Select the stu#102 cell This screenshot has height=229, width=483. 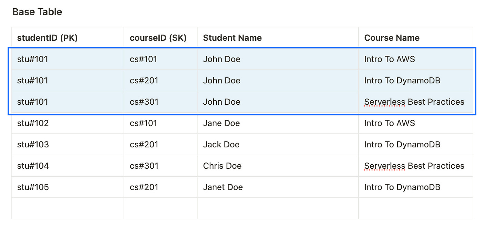point(33,123)
